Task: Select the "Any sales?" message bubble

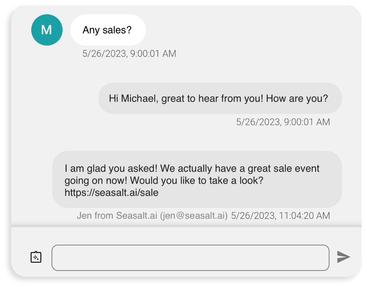Action: (108, 30)
